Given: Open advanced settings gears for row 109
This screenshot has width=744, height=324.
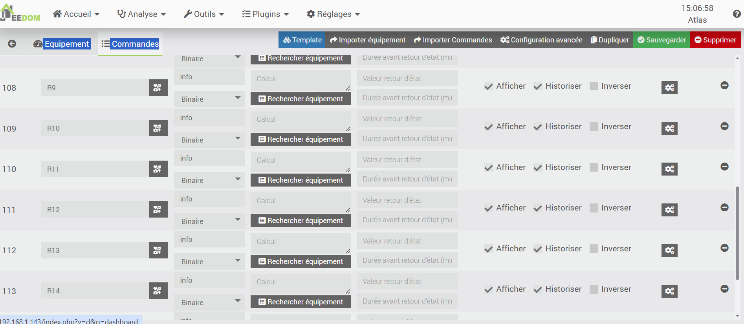Looking at the screenshot, I should tap(669, 128).
